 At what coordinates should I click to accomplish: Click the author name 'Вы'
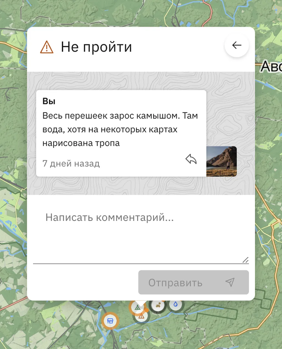[49, 101]
